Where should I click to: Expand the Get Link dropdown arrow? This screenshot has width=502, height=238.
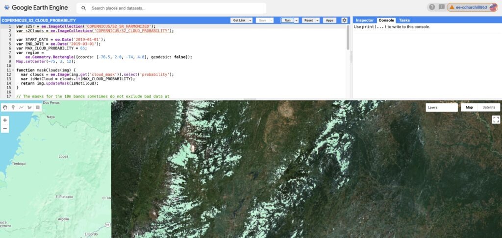point(250,21)
